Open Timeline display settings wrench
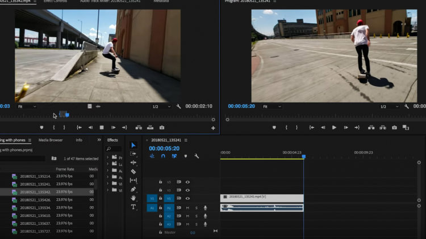This screenshot has height=239, width=426. [197, 156]
